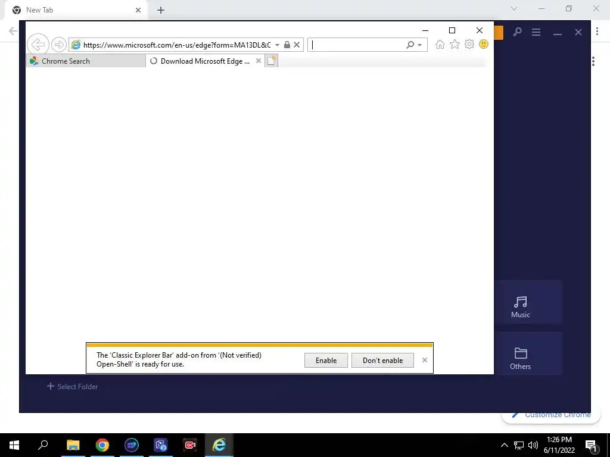The width and height of the screenshot is (610, 457).
Task: Open Windows taskbar search
Action: pos(43,445)
